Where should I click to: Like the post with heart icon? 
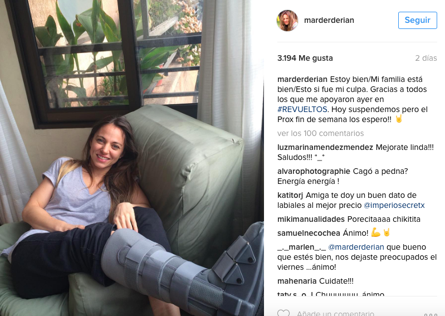point(283,313)
